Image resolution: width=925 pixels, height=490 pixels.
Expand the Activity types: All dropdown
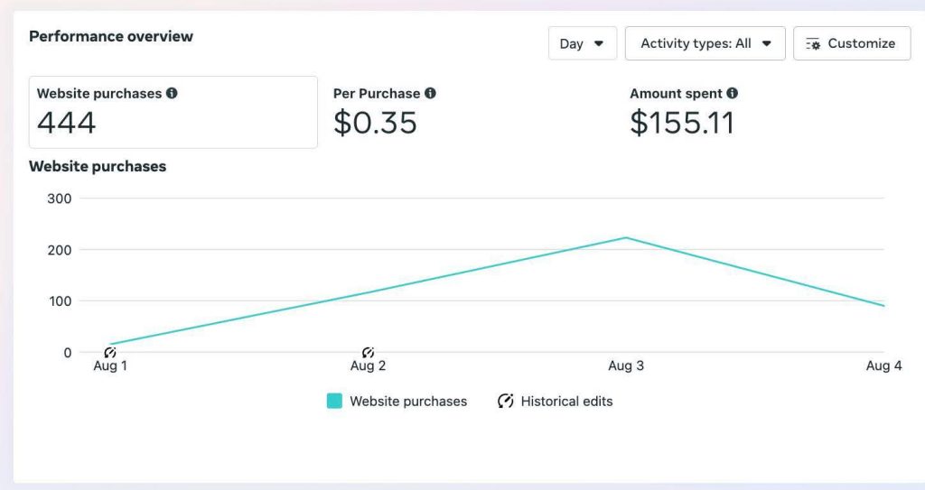point(705,43)
